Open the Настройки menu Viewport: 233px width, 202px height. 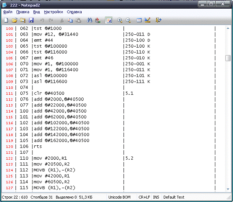(53, 12)
